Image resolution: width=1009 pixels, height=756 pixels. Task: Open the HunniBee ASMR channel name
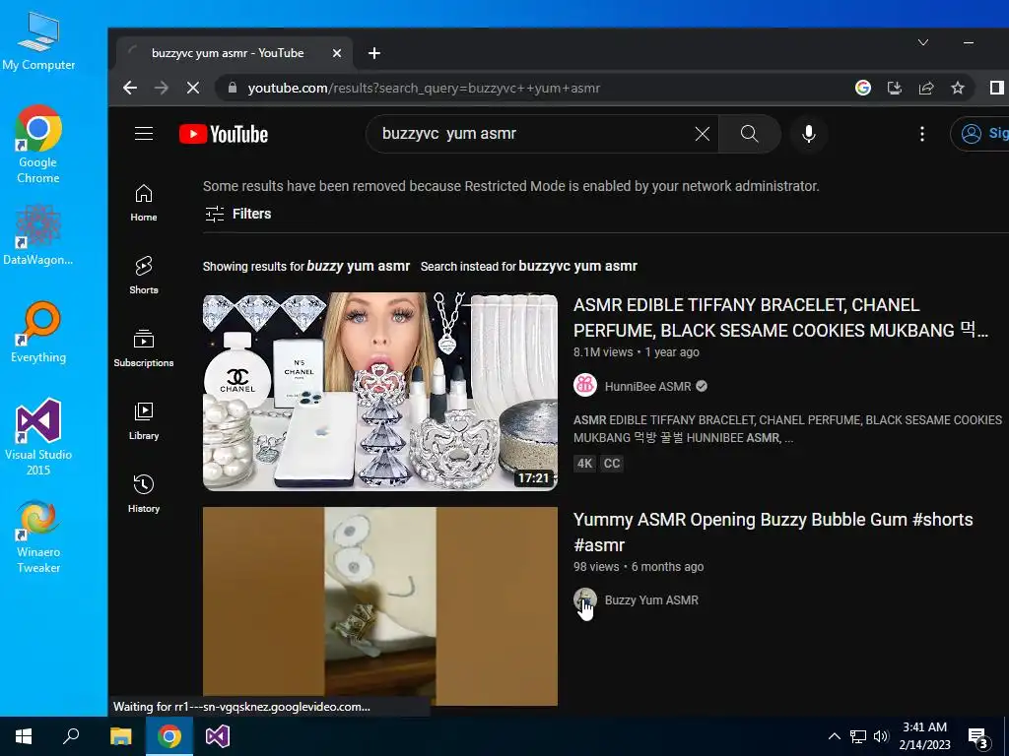(648, 386)
